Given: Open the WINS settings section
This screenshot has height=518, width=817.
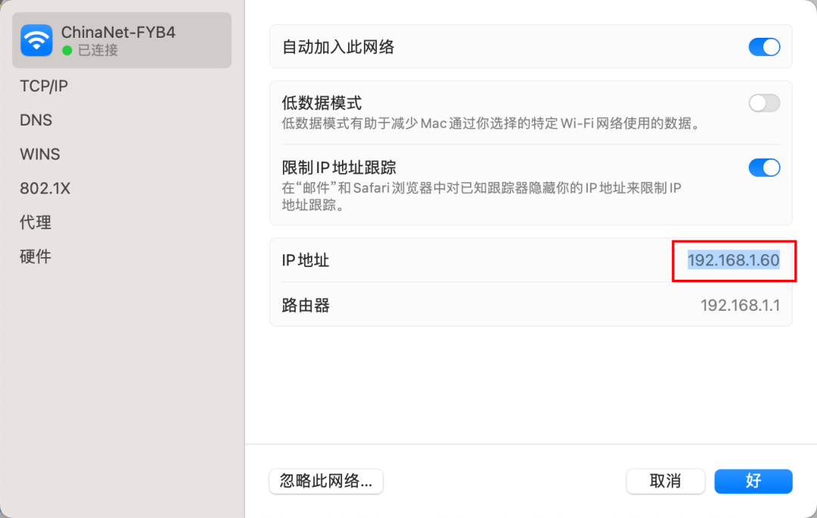Looking at the screenshot, I should click(x=39, y=154).
